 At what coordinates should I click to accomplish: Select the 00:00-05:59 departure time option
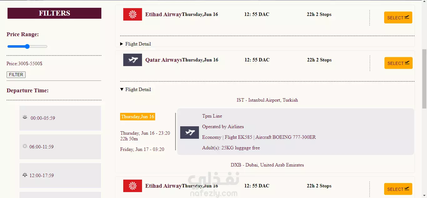(60, 118)
